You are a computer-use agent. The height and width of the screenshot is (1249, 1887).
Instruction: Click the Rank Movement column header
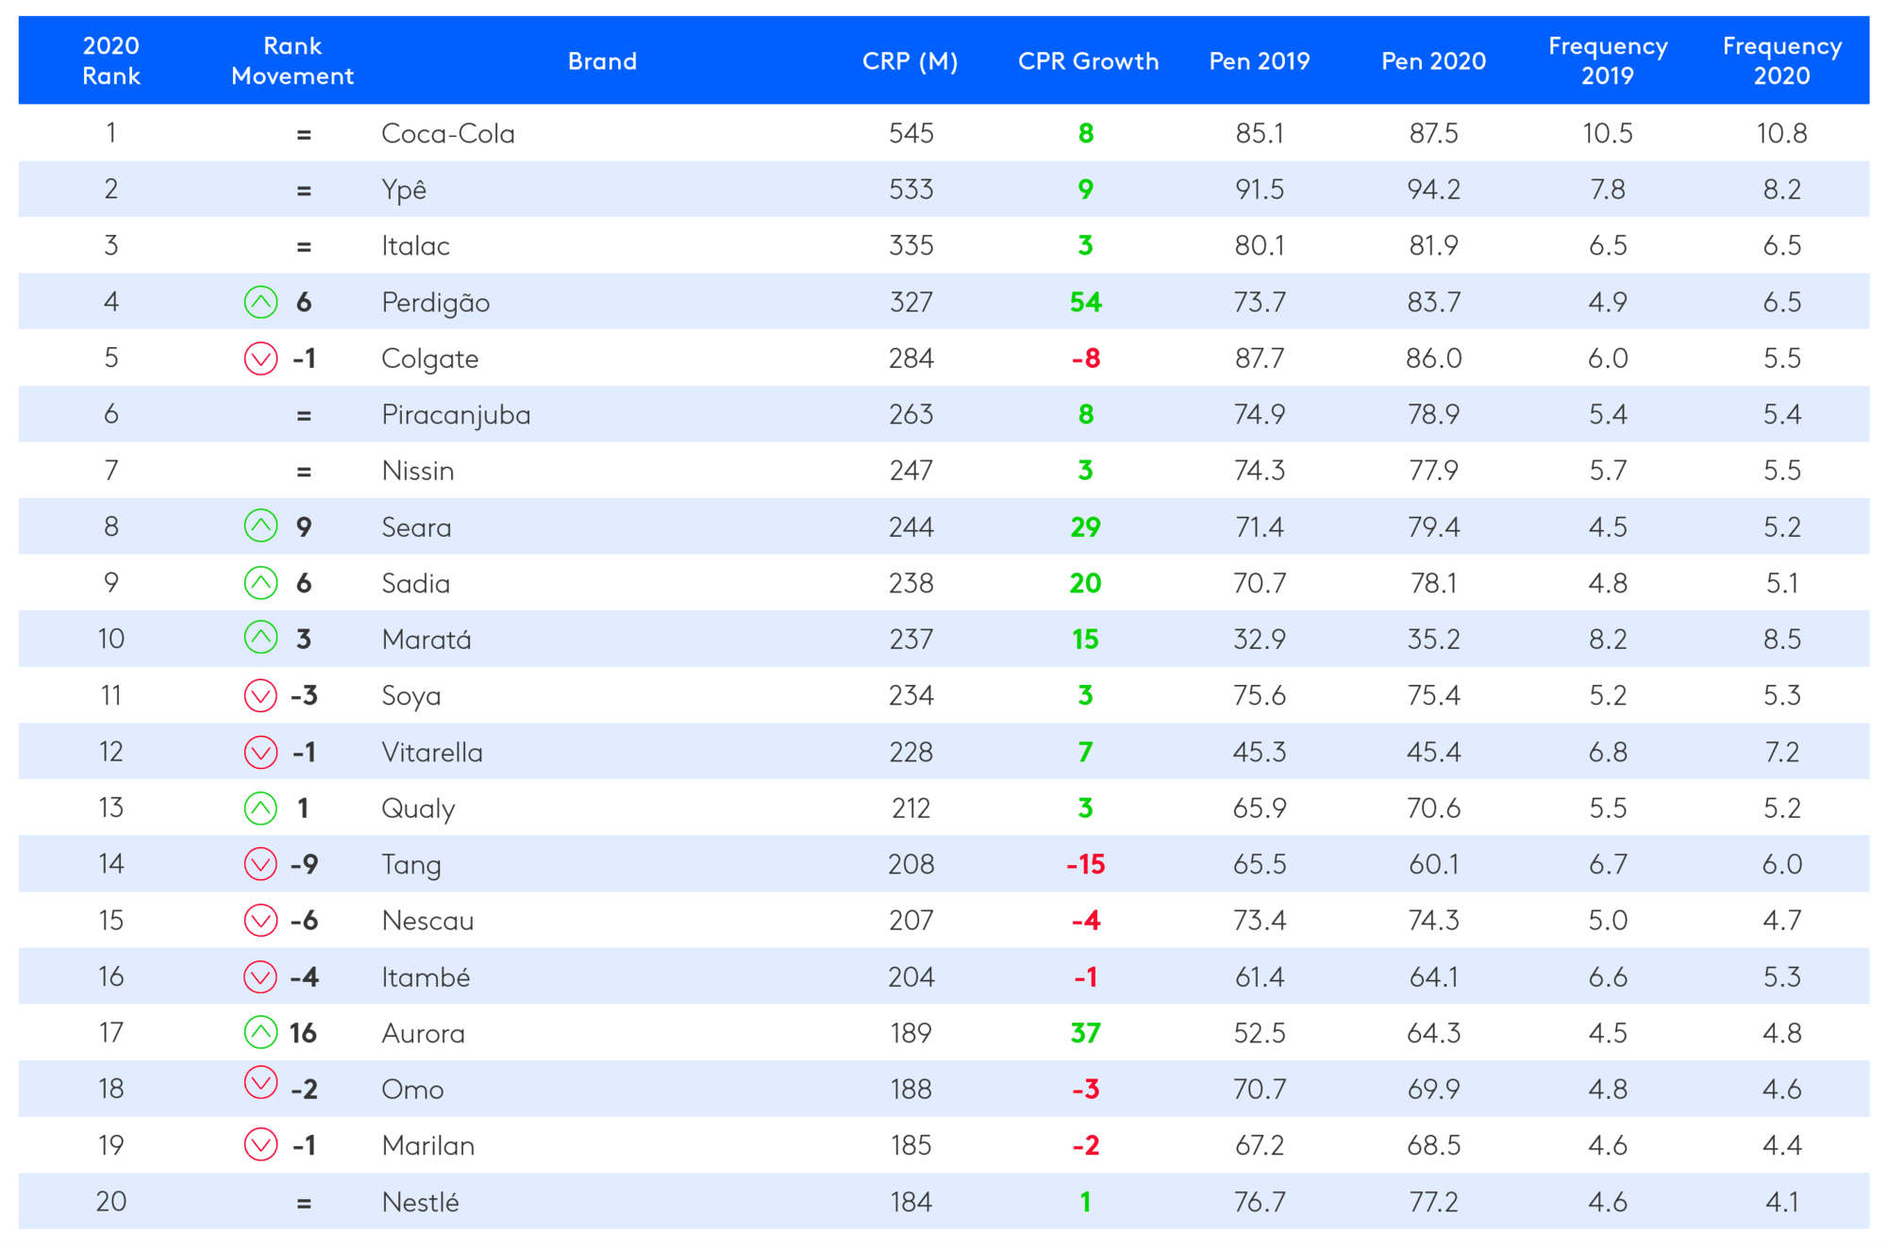click(292, 61)
